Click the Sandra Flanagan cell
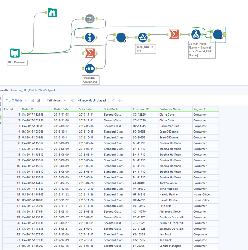 [x=175, y=246]
